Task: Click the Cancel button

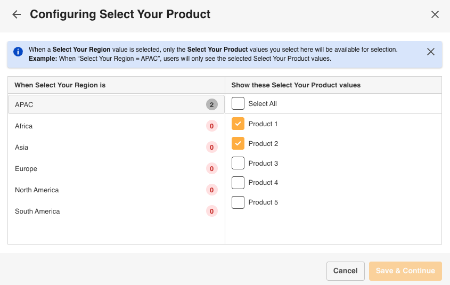Action: 346,271
